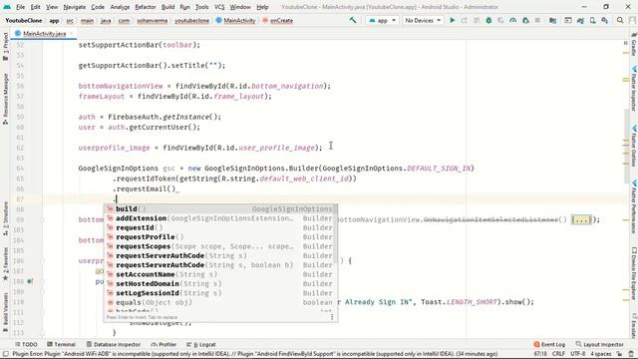Toggle the Device File Explorer panel
Screen dimensions: 638x359
(x=634, y=274)
